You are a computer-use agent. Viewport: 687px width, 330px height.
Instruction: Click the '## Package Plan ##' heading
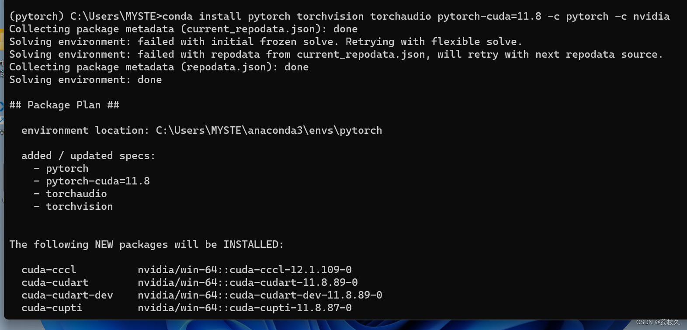coord(64,105)
